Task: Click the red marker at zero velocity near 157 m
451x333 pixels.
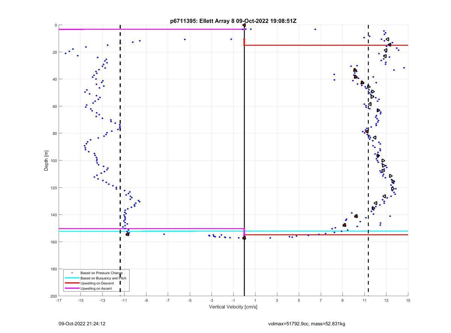Action: coord(244,238)
